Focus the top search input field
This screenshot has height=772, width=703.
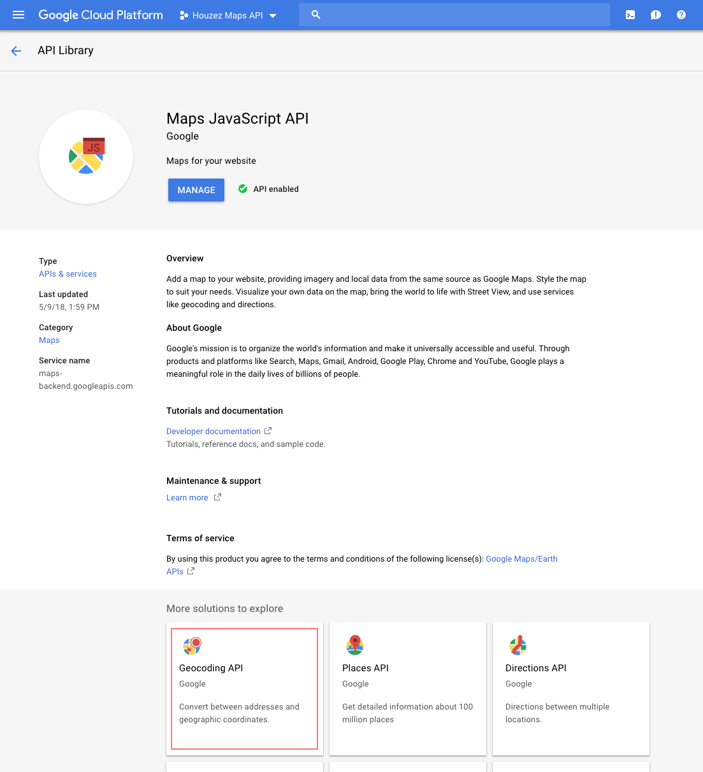[454, 15]
